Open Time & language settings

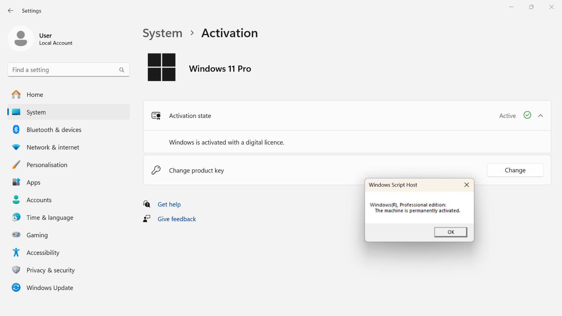click(68, 217)
